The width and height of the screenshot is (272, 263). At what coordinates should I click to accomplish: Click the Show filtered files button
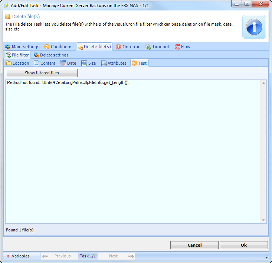coord(42,73)
